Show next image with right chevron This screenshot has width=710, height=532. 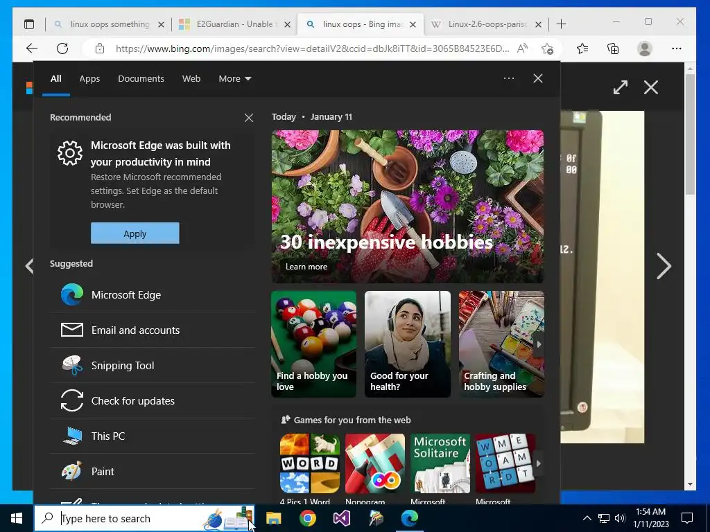click(x=664, y=266)
